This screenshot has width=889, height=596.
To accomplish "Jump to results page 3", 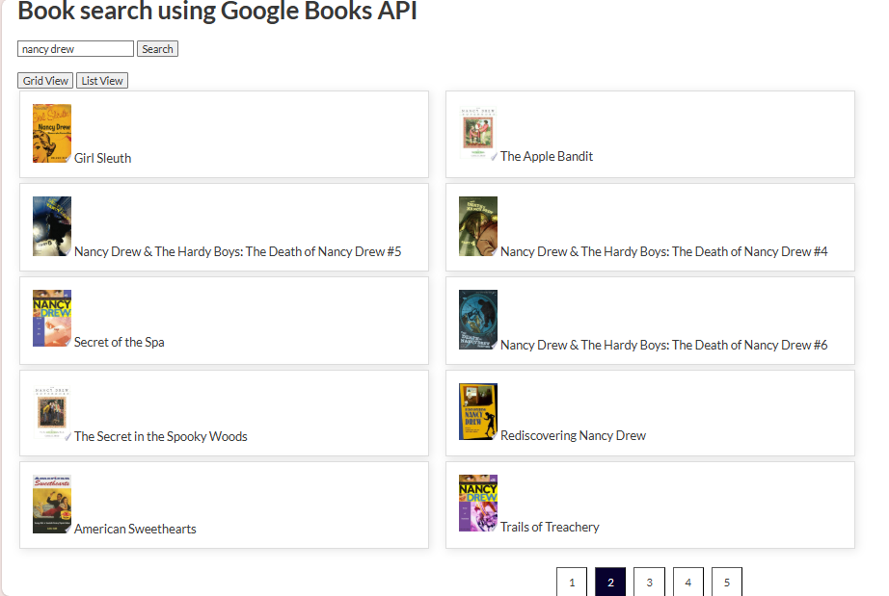I will [x=649, y=582].
